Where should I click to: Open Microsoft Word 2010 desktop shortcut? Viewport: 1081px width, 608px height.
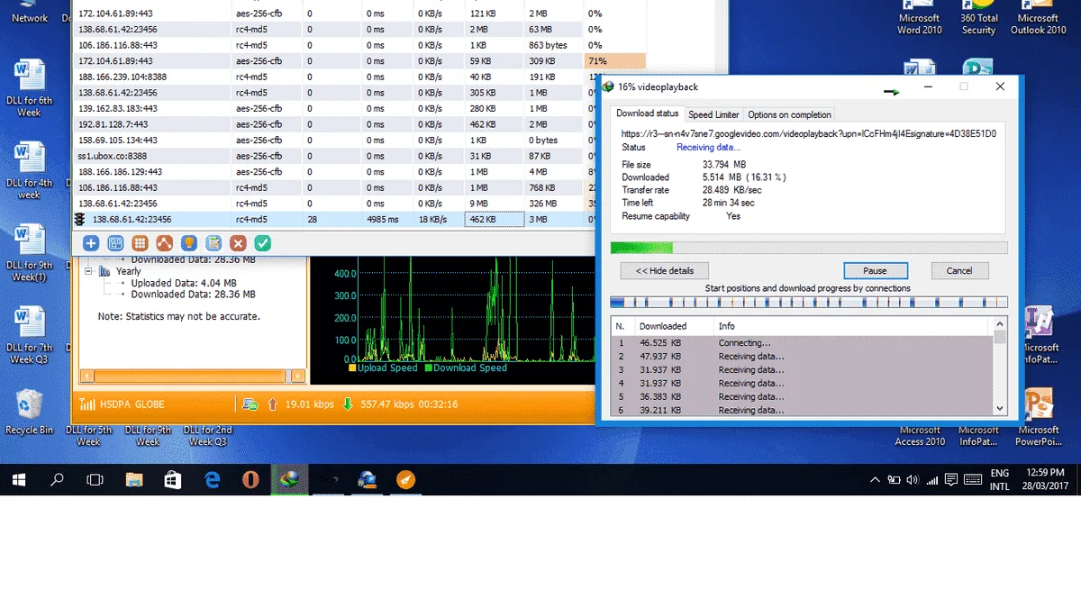click(920, 18)
